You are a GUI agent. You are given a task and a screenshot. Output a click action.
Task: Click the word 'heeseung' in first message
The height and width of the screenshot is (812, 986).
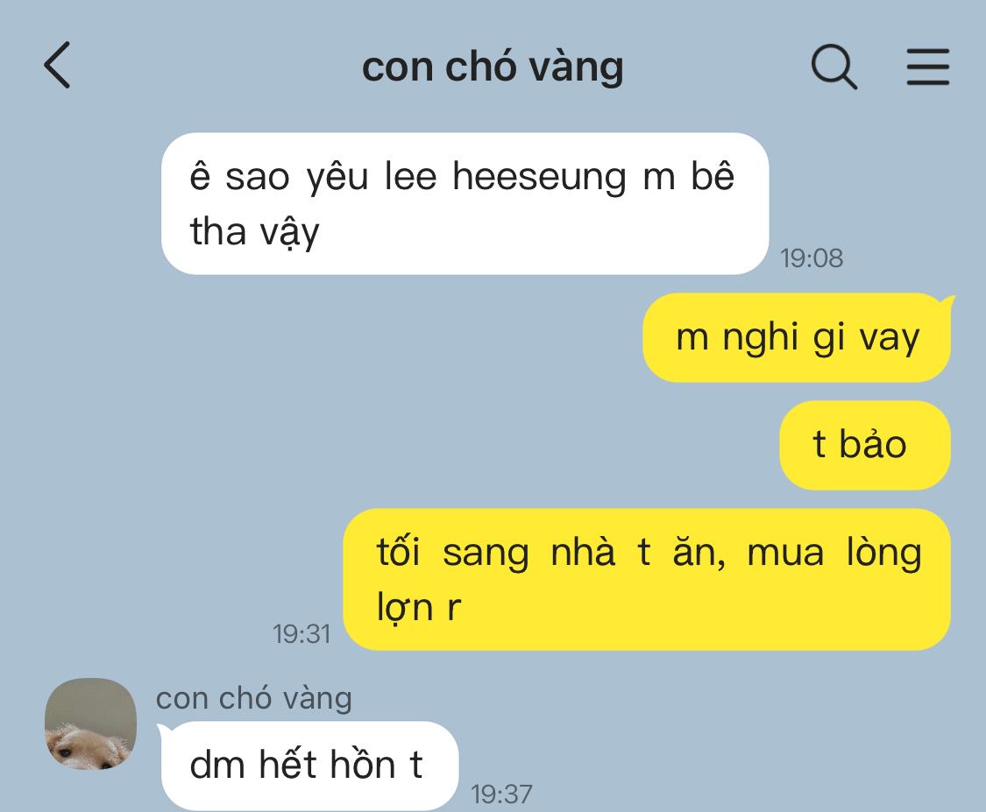pyautogui.click(x=539, y=177)
